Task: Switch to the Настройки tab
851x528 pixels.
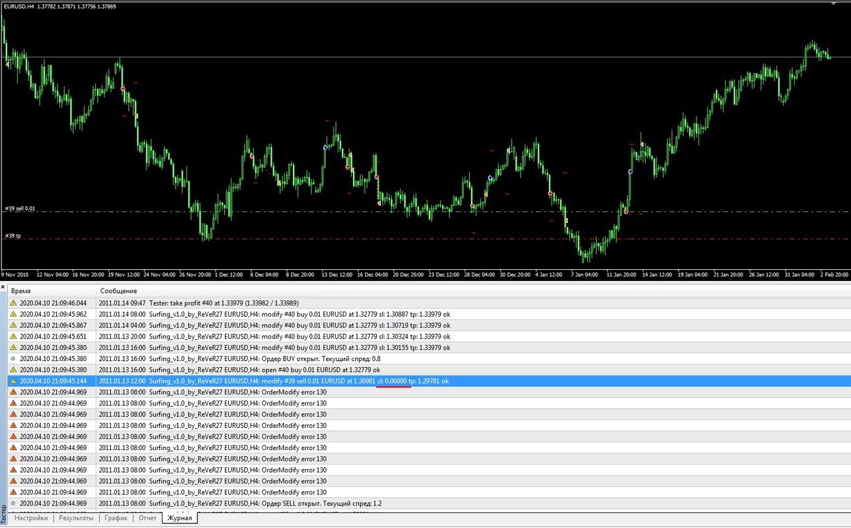Action: (31, 518)
